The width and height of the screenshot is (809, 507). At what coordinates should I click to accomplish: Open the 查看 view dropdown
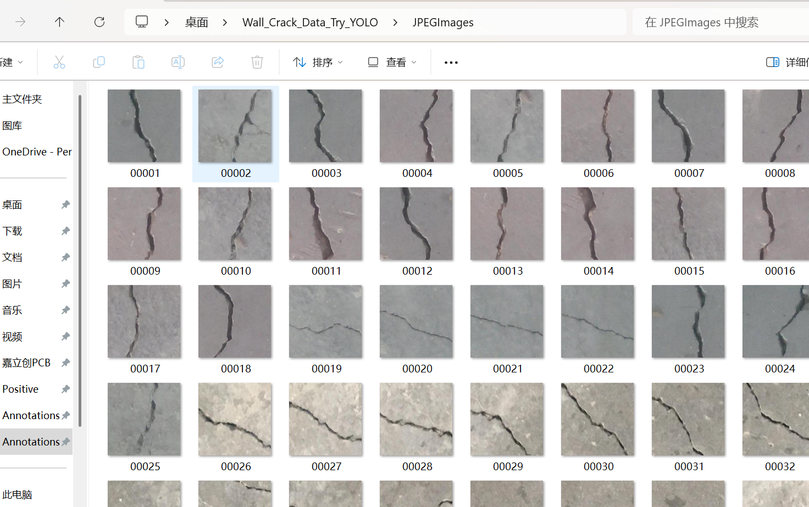tap(392, 62)
